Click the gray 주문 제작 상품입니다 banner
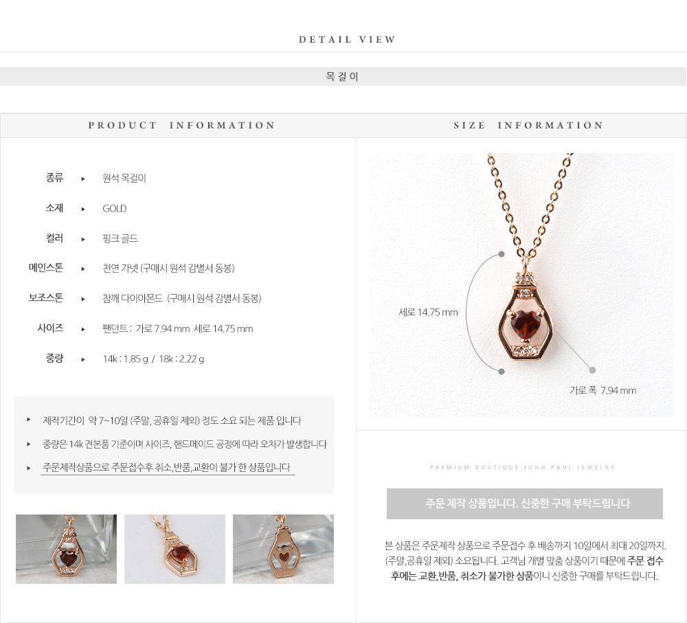 click(x=524, y=504)
